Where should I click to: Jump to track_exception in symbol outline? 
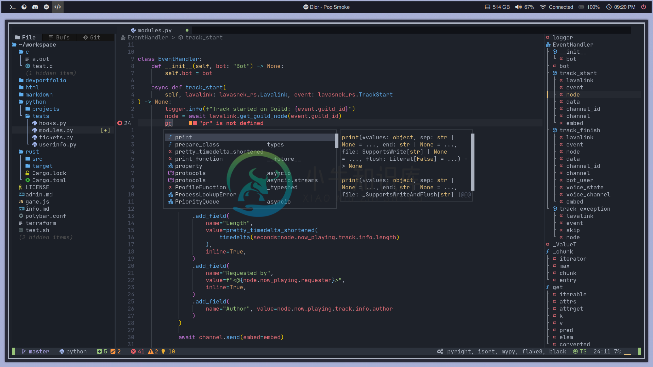(585, 209)
